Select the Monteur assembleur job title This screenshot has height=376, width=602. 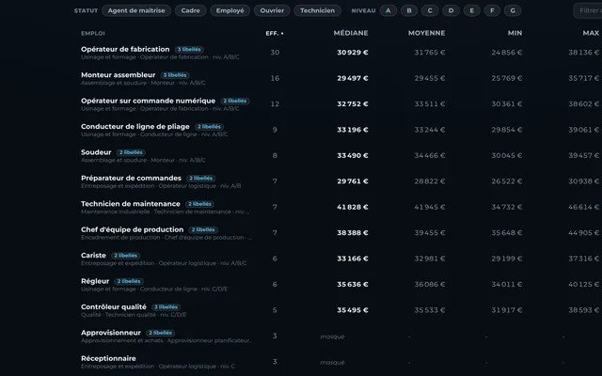[x=119, y=75]
